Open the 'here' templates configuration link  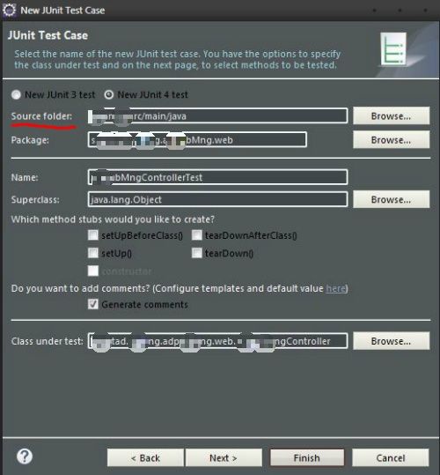point(335,288)
